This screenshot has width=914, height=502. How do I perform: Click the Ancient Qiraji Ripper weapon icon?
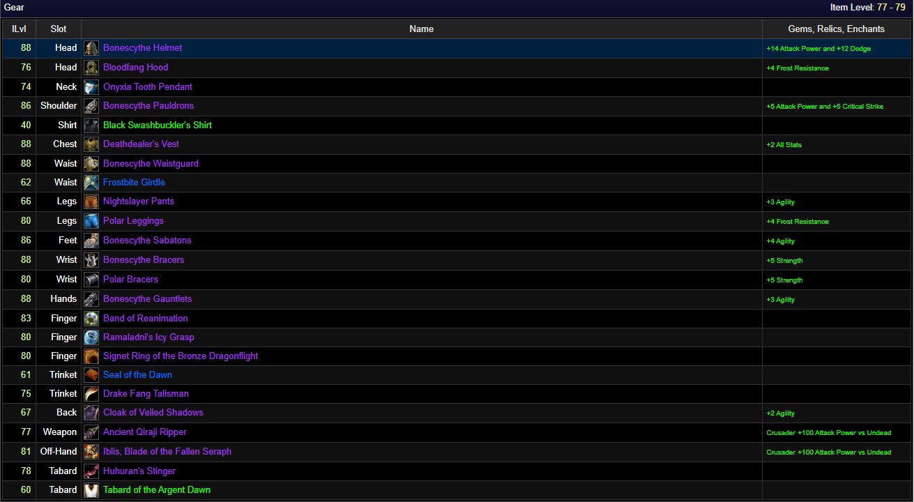pos(91,432)
